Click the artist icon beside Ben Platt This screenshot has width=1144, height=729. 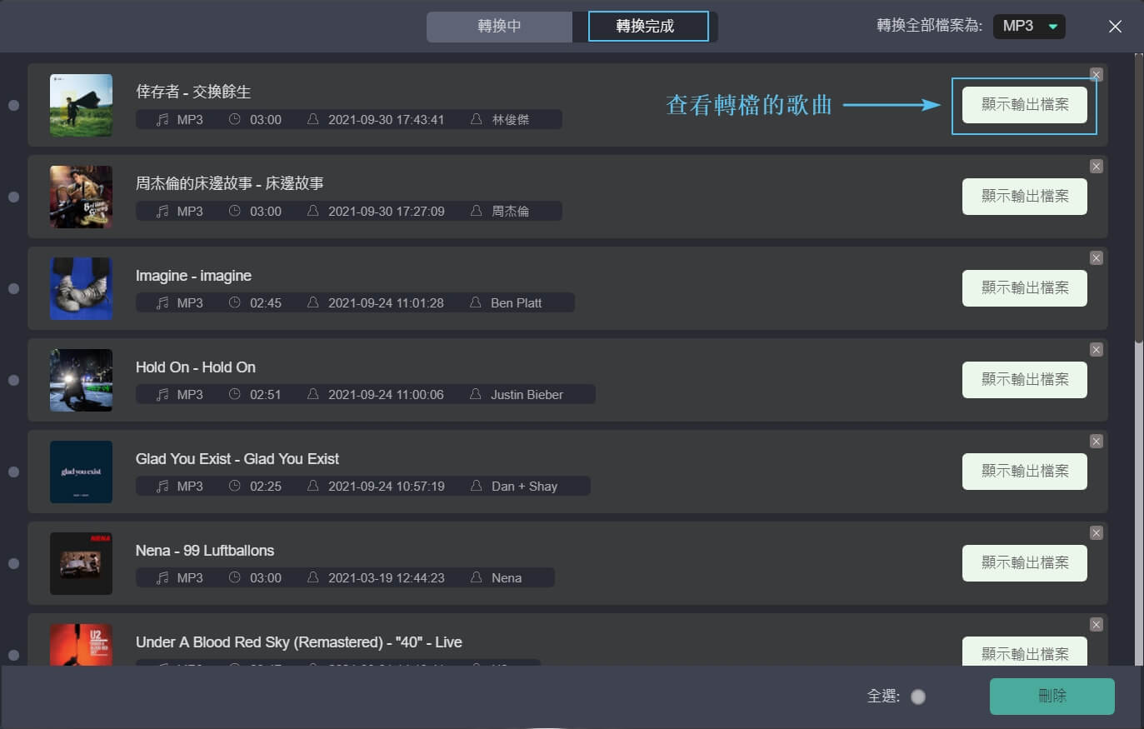point(476,302)
